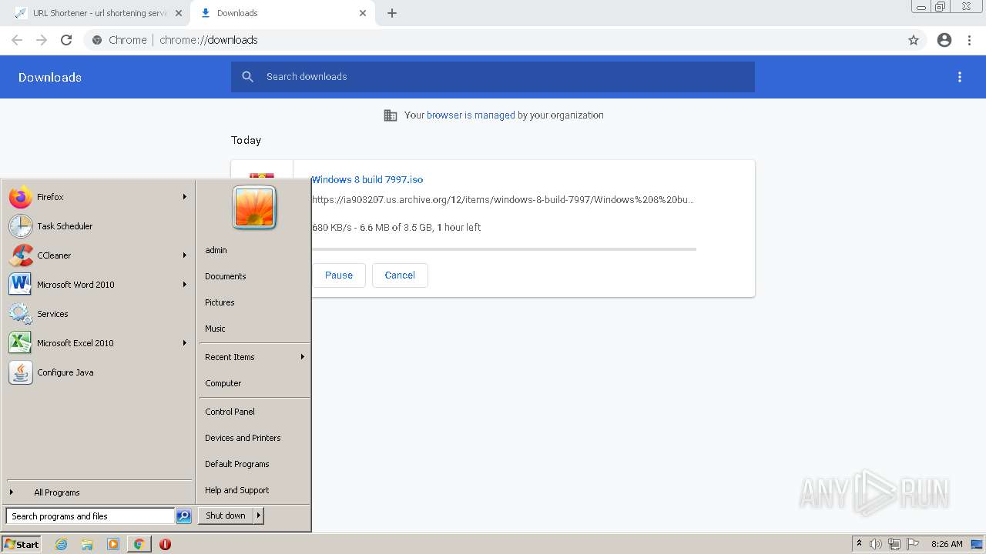Launch Microsoft Excel 2010
This screenshot has width=986, height=554.
98,343
